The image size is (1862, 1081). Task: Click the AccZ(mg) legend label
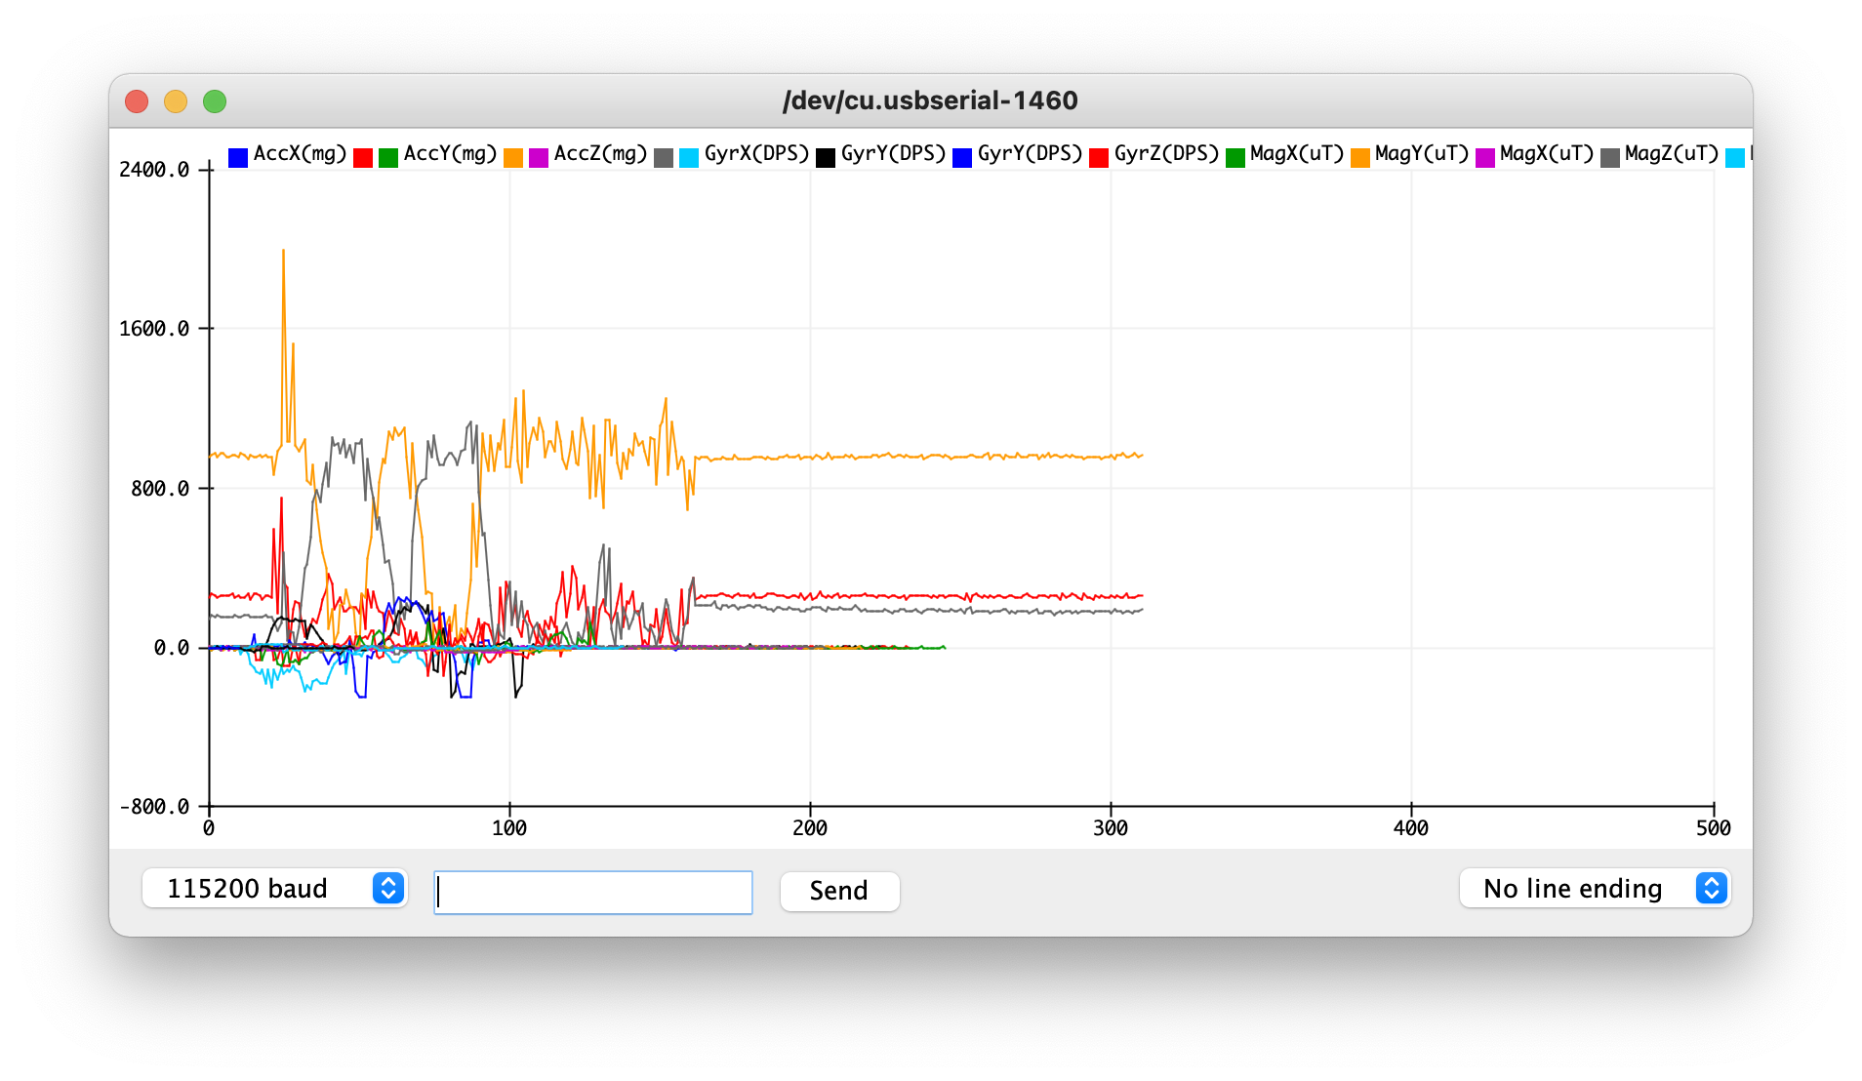[601, 154]
